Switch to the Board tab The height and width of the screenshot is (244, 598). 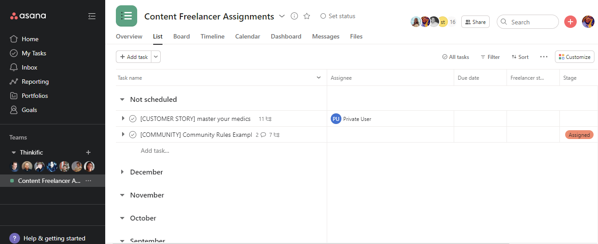182,36
